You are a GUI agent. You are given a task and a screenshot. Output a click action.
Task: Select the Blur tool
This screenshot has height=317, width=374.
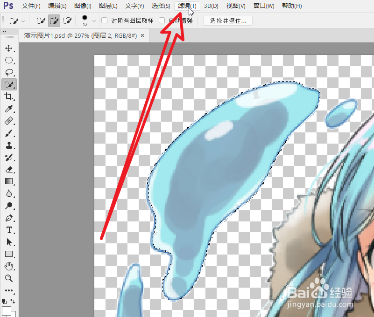coord(9,193)
